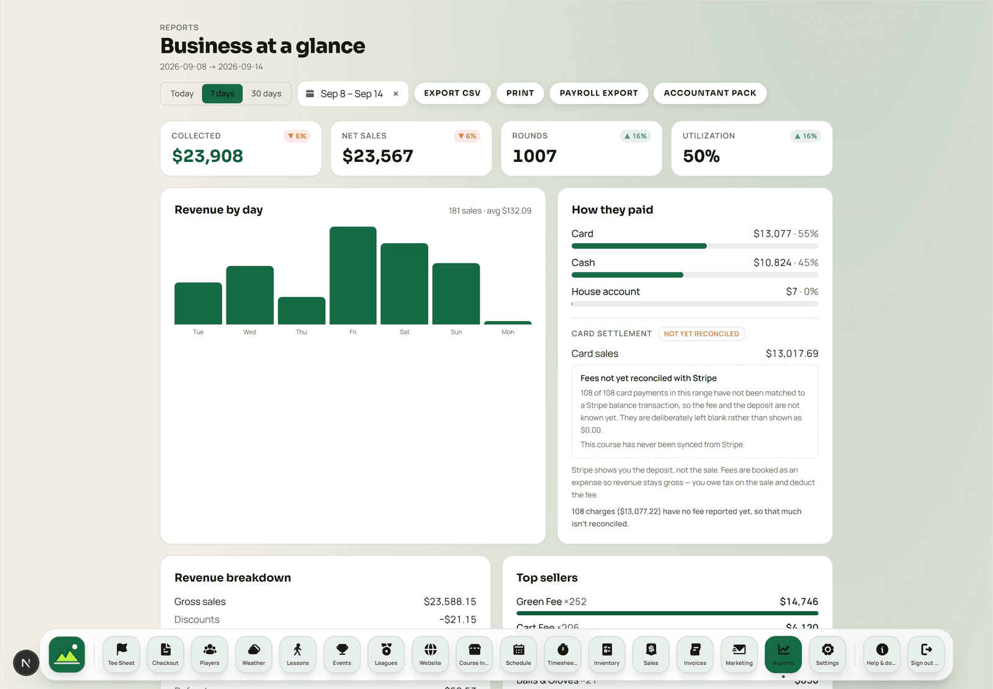Open the Weather dock icon

click(253, 654)
